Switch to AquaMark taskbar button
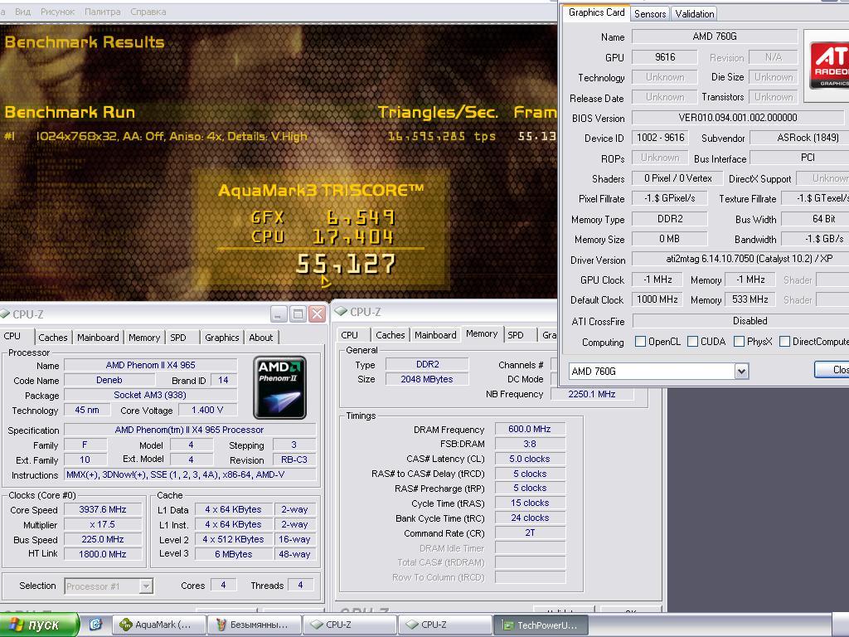 159,625
